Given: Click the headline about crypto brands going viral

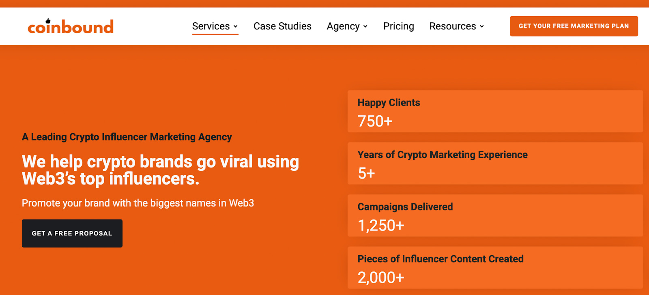Looking at the screenshot, I should click(x=161, y=170).
